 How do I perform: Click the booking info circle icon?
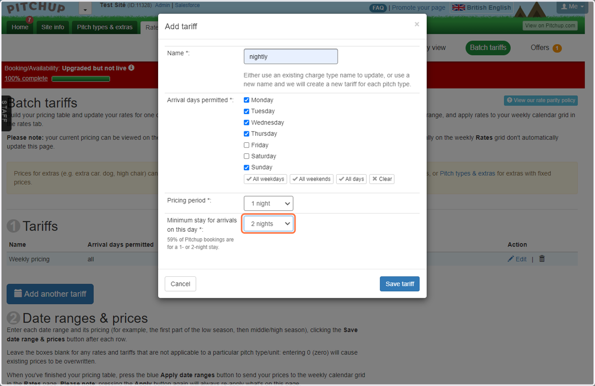tap(131, 67)
